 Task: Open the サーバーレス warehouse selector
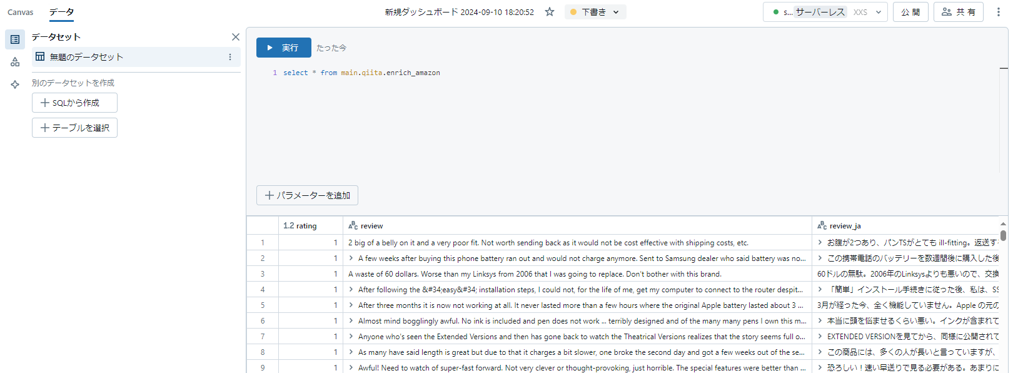825,12
